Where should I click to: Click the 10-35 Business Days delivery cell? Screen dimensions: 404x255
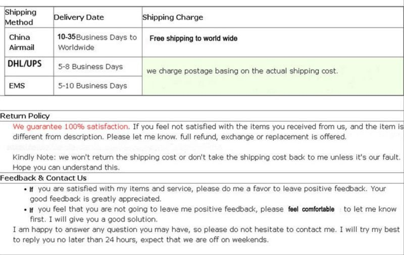pyautogui.click(x=97, y=42)
